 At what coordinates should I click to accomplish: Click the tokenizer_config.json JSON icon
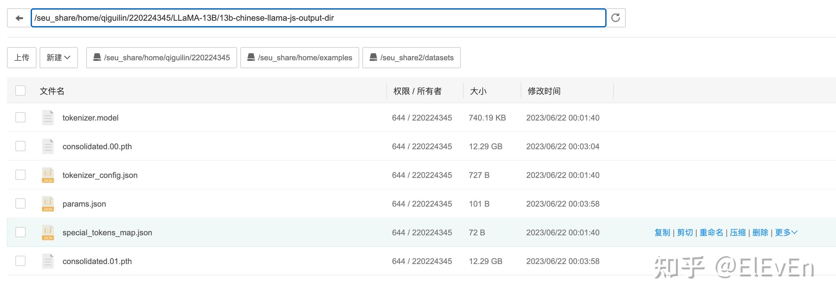pos(48,175)
